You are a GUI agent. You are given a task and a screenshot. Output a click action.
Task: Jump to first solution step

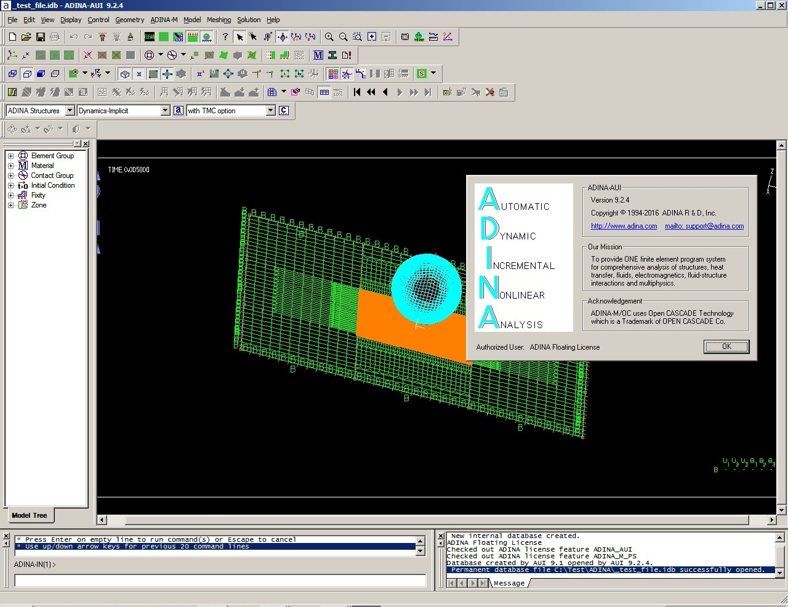pyautogui.click(x=357, y=92)
